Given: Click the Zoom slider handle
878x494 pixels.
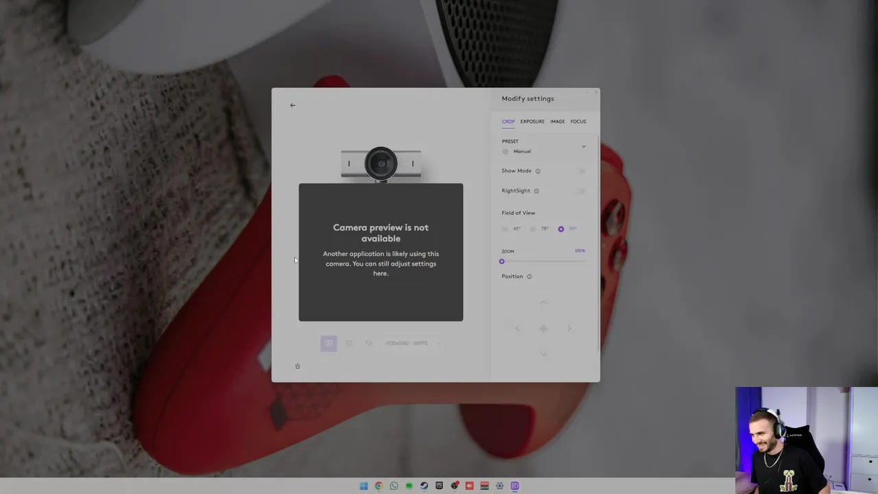Looking at the screenshot, I should click(501, 261).
